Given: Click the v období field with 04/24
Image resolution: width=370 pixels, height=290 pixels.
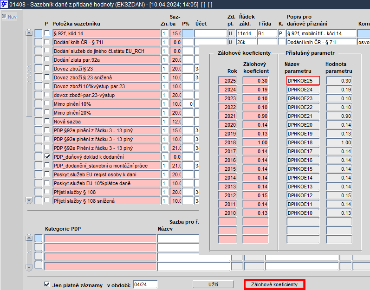Looking at the screenshot, I should point(145,284).
